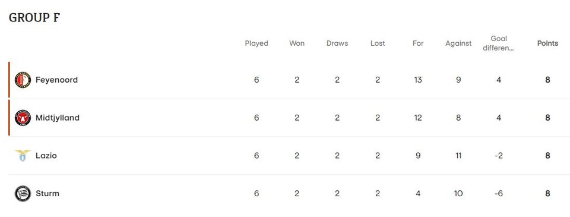Click the Lazio eagle crest icon
The height and width of the screenshot is (217, 570).
click(x=23, y=156)
